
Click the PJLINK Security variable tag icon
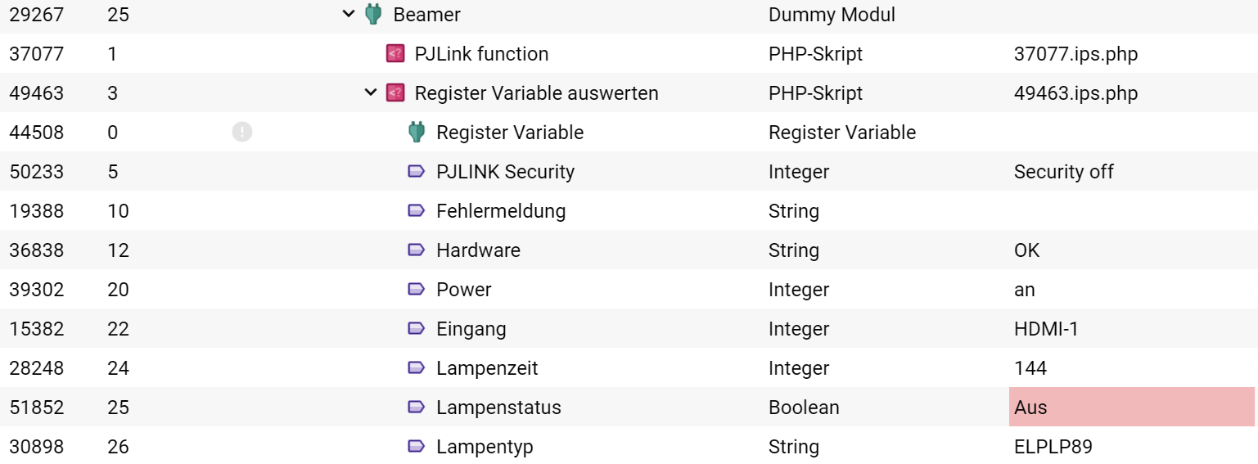(417, 172)
